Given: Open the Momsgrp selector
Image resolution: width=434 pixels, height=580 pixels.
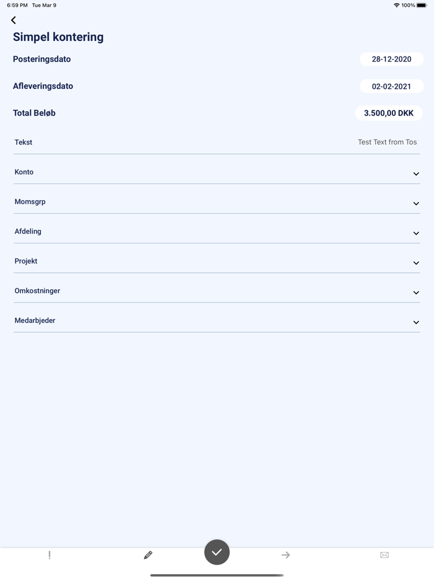Looking at the screenshot, I should click(x=415, y=204).
